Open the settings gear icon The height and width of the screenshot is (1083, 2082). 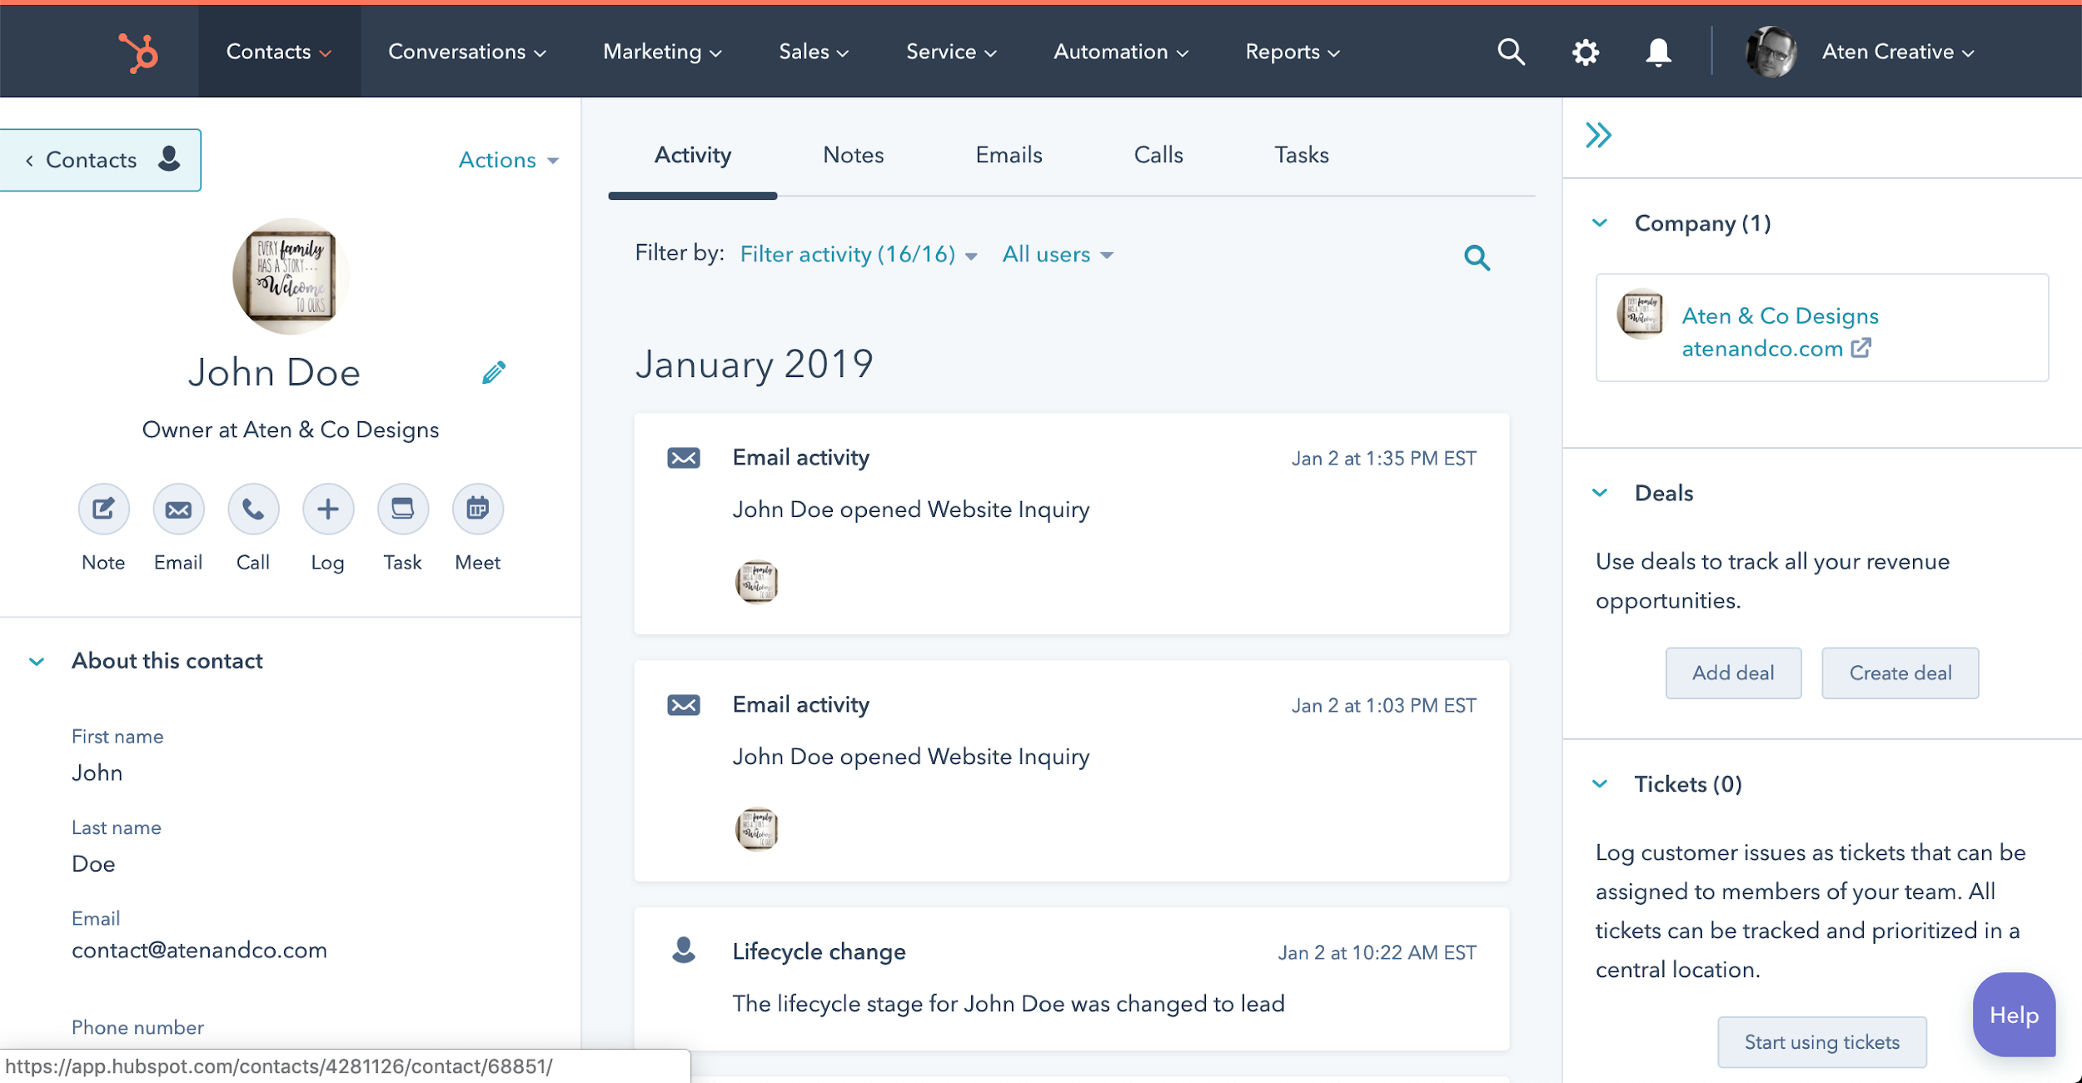(x=1585, y=52)
